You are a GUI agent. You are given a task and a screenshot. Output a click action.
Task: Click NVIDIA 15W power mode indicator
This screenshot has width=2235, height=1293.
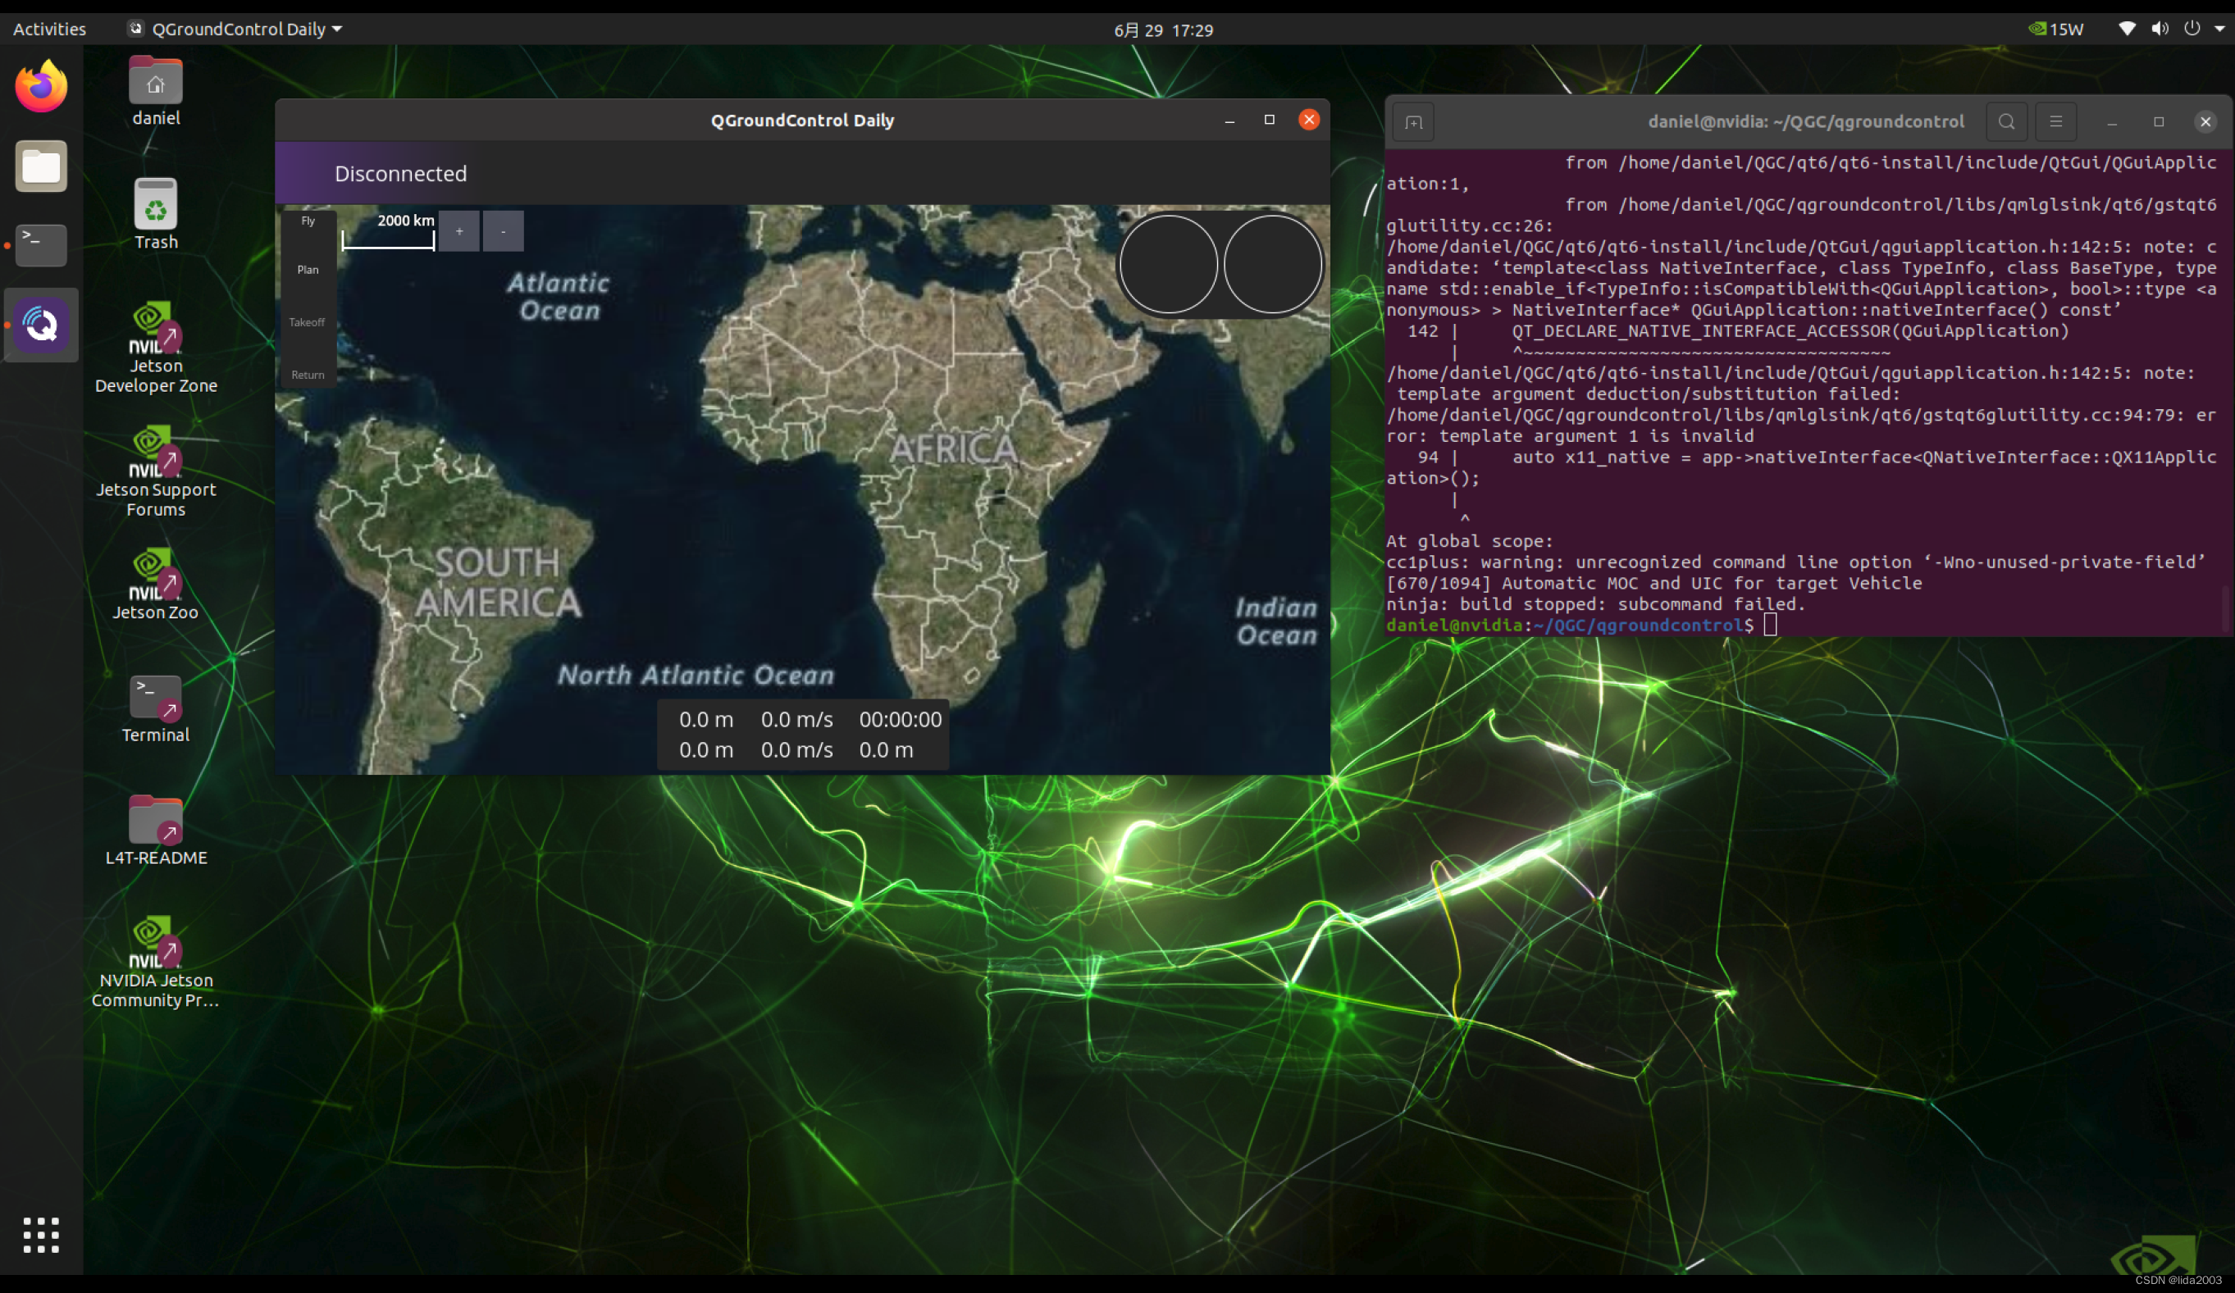pos(2056,30)
